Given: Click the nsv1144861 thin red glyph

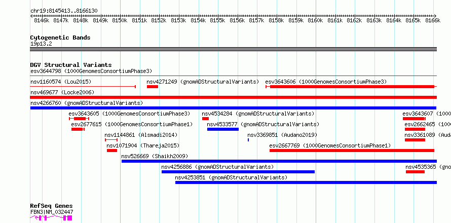Looking at the screenshot, I should [111, 140].
